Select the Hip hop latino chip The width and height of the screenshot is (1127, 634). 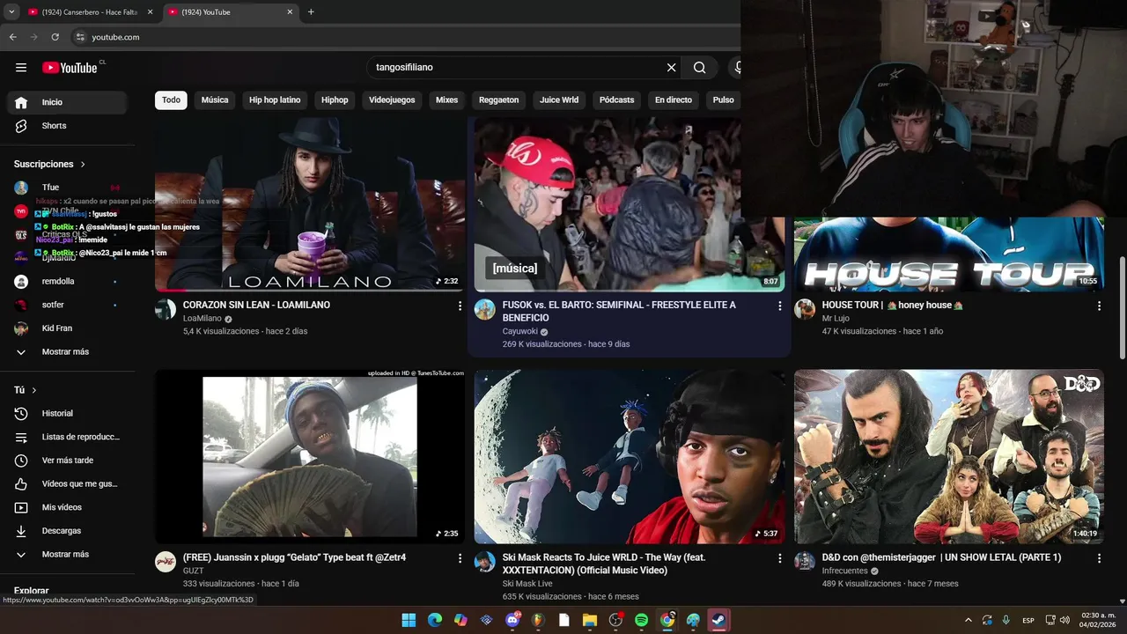pos(275,100)
